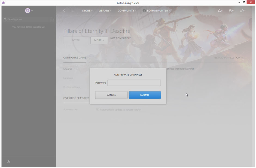This screenshot has width=256, height=168.
Task: Click the search magnifier icon
Action: pos(5,19)
